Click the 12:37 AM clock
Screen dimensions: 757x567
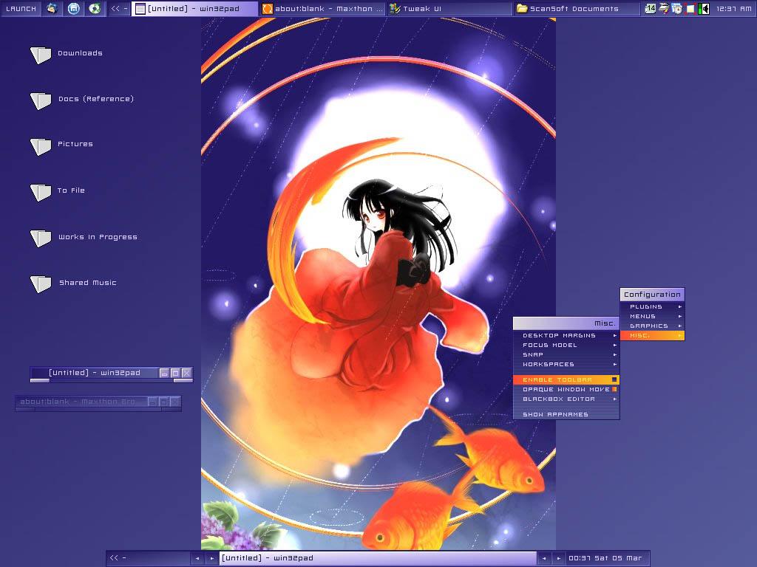tap(733, 9)
